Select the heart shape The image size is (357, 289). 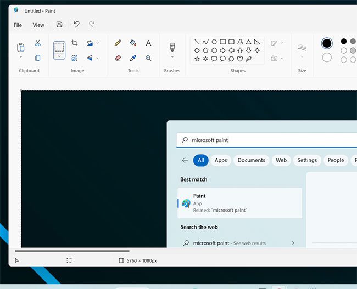[240, 59]
